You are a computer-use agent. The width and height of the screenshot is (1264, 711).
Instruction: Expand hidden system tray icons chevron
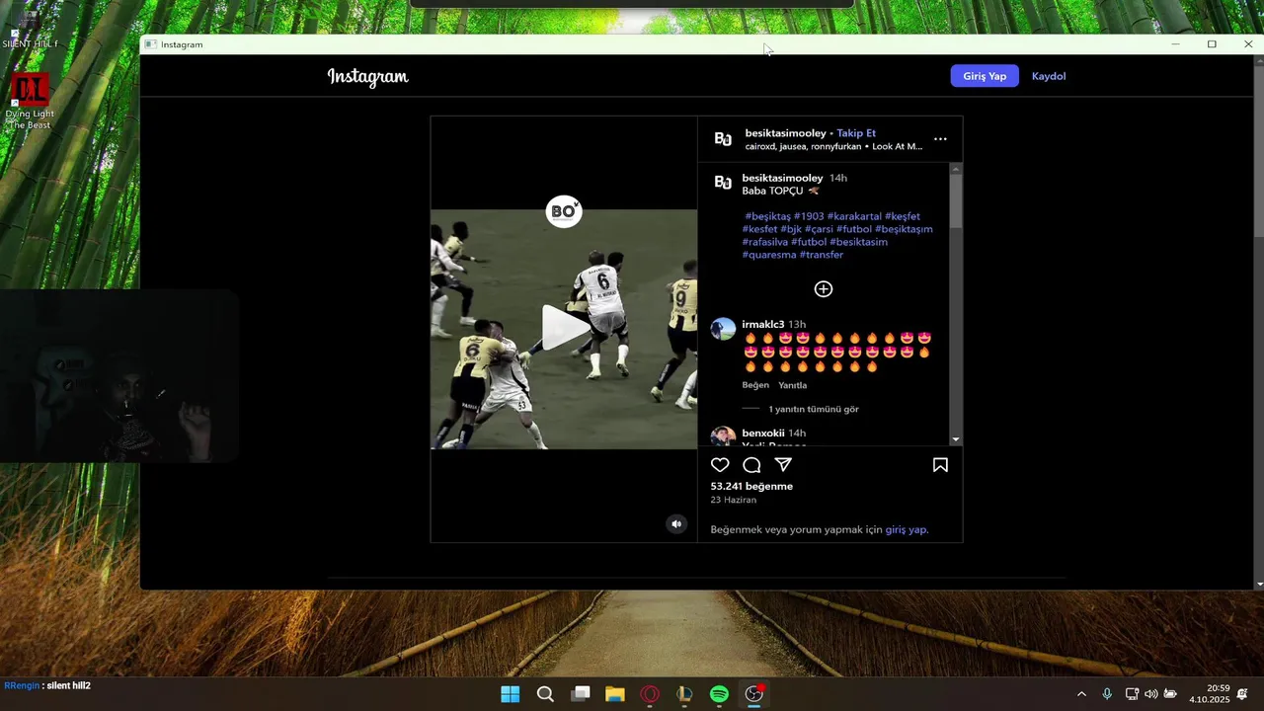coord(1081,694)
